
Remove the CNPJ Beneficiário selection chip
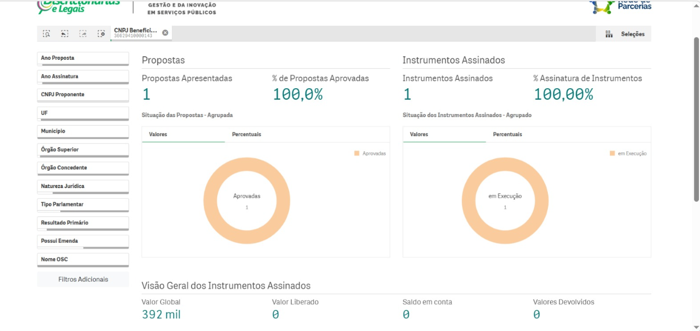[165, 33]
